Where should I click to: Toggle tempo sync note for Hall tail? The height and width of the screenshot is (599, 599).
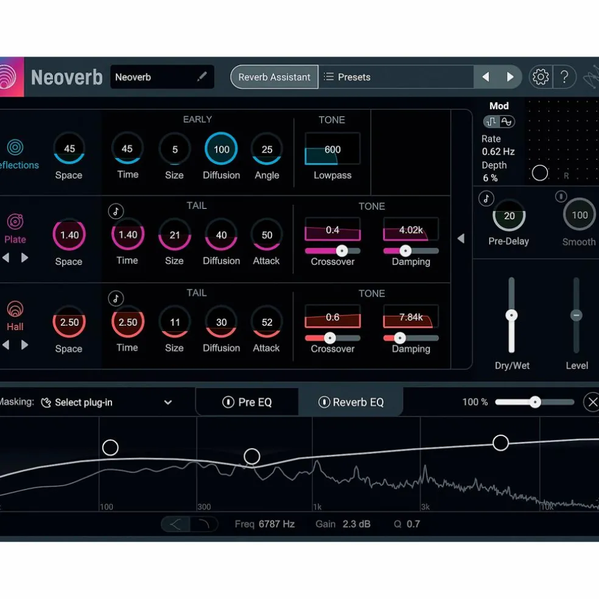click(116, 298)
